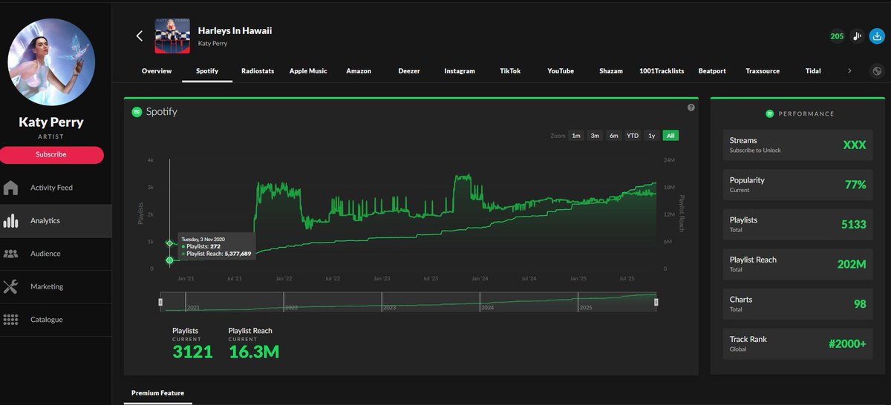Click the Spotify logo in chart header
Screen dimensions: 891x405
(137, 112)
